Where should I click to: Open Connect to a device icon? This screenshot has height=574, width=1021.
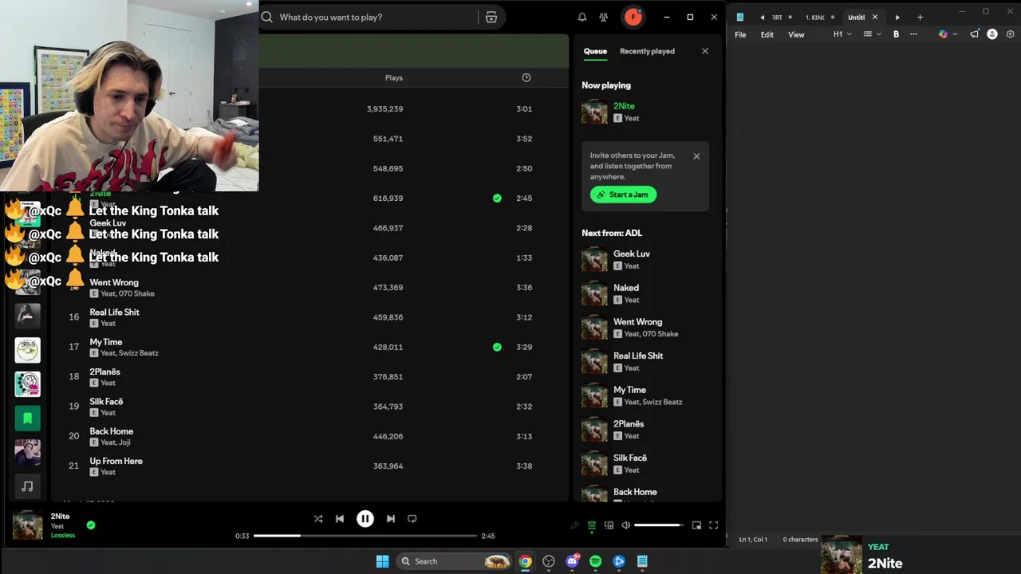(609, 525)
